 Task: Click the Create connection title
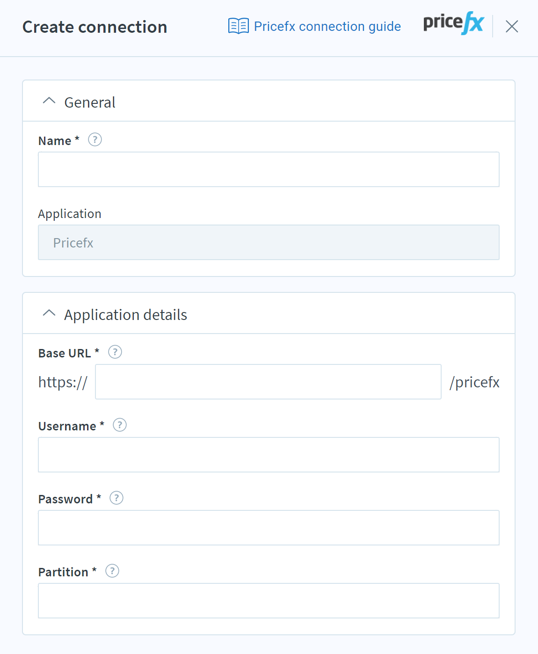coord(95,27)
